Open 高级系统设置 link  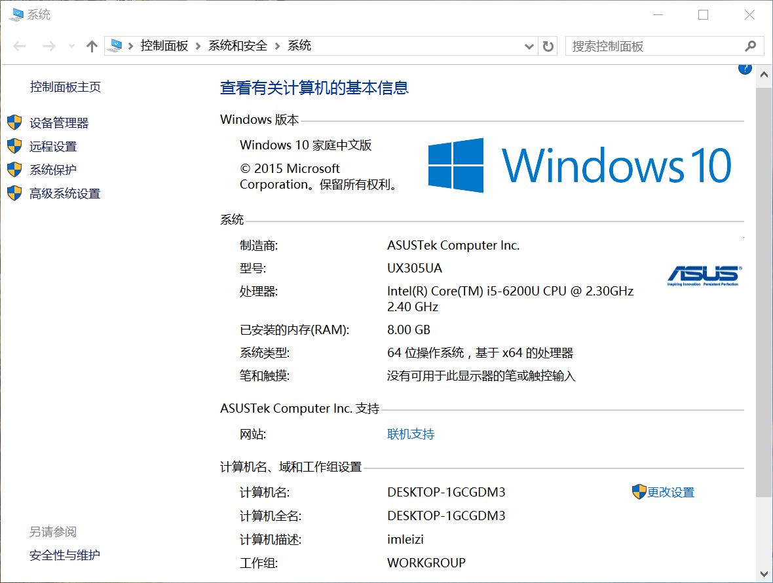[65, 194]
